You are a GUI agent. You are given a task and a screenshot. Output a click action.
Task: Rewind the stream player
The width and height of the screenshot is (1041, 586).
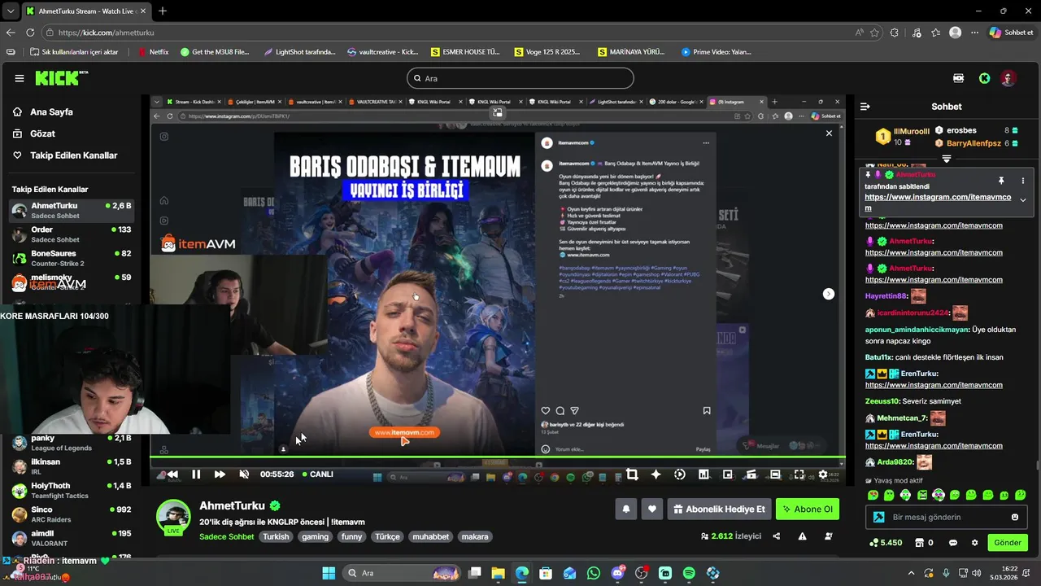172,474
